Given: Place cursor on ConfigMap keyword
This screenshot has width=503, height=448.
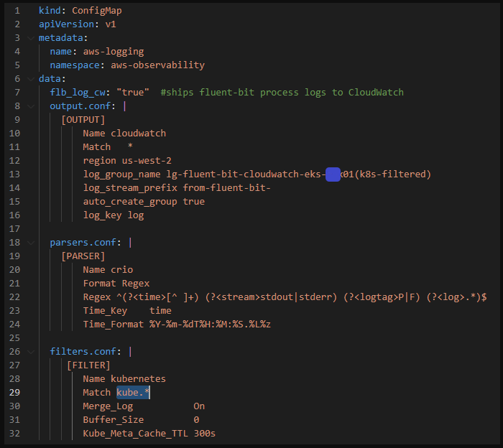Looking at the screenshot, I should pos(93,11).
